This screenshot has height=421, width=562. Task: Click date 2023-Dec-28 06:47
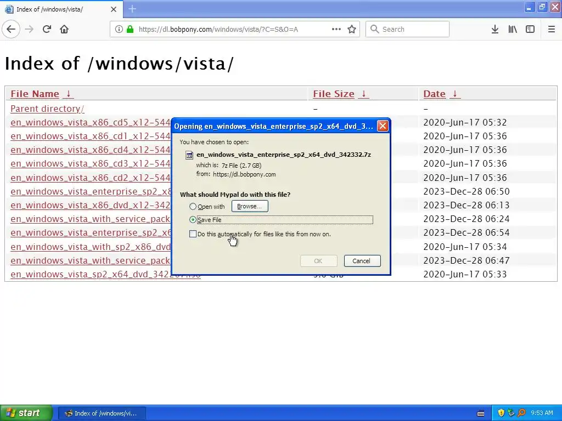[x=467, y=260]
